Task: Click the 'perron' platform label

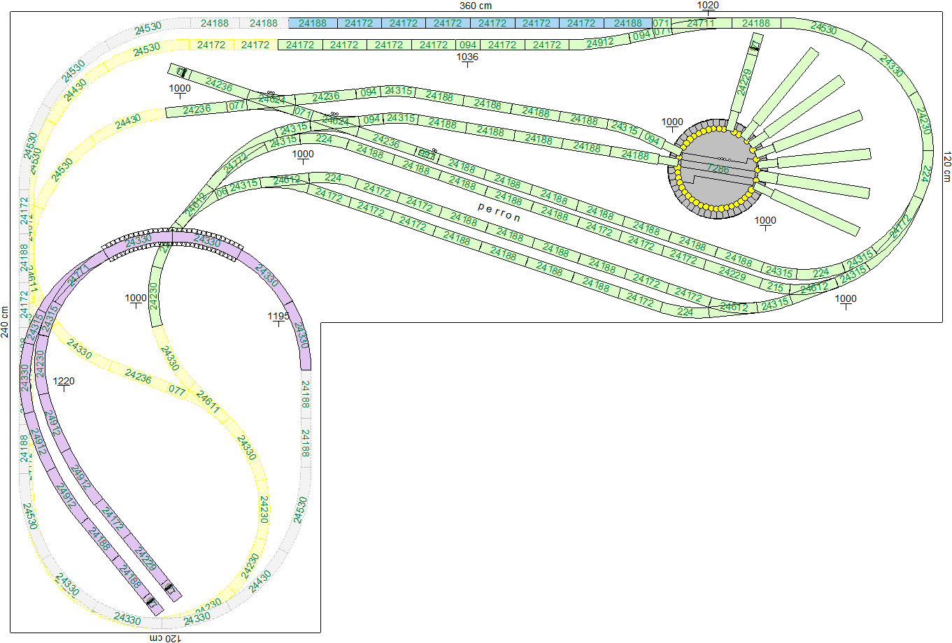Action: 499,212
